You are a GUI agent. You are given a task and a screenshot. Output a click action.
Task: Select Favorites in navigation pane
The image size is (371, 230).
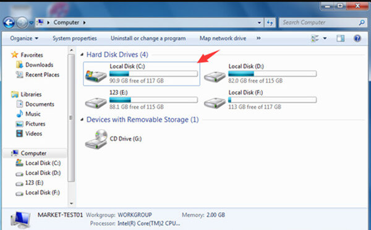point(32,55)
